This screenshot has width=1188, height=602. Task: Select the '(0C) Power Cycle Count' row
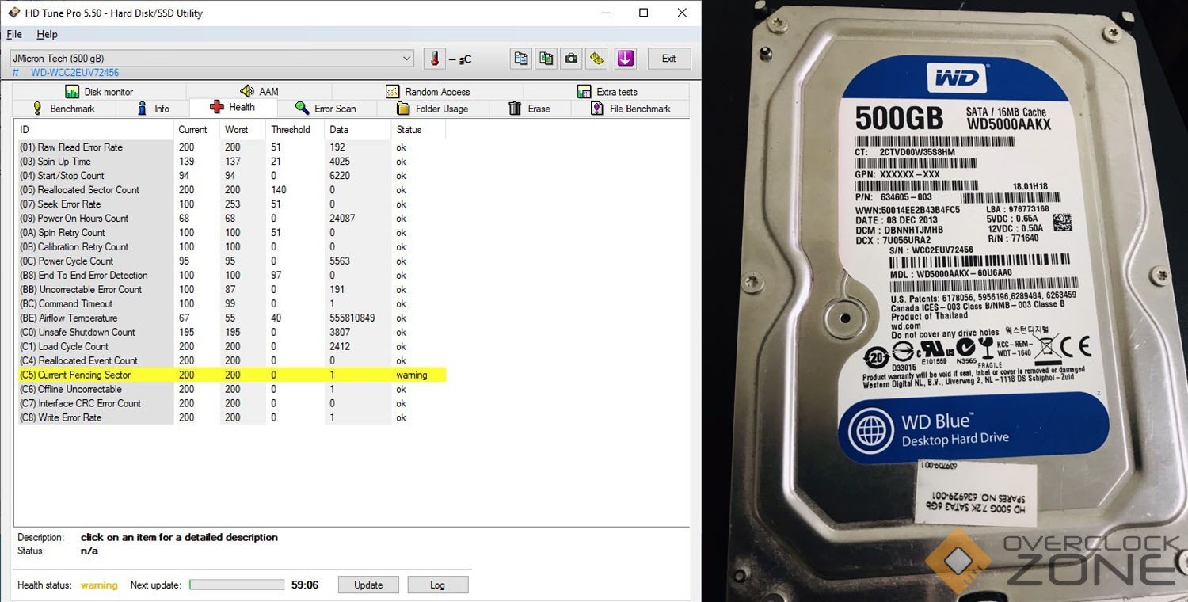click(x=231, y=261)
